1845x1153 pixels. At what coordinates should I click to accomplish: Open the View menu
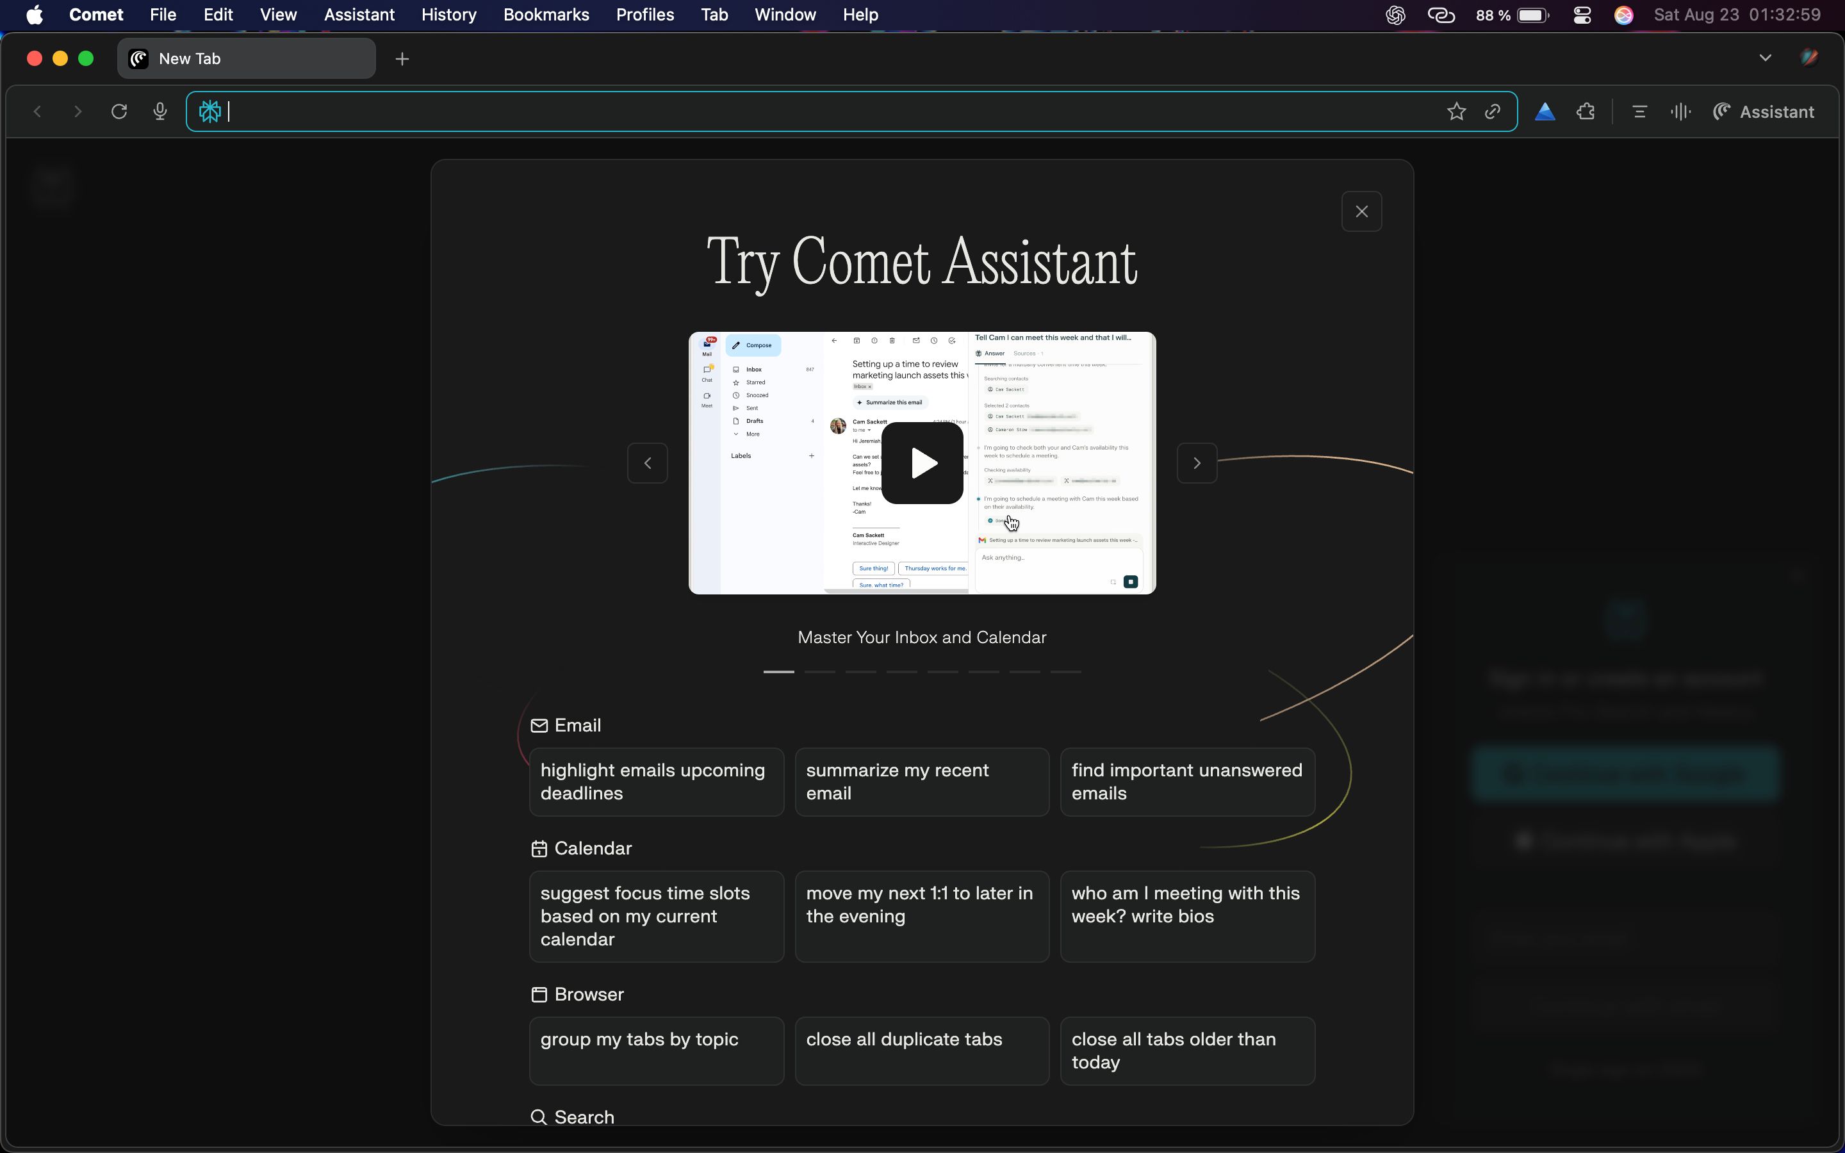[x=278, y=15]
